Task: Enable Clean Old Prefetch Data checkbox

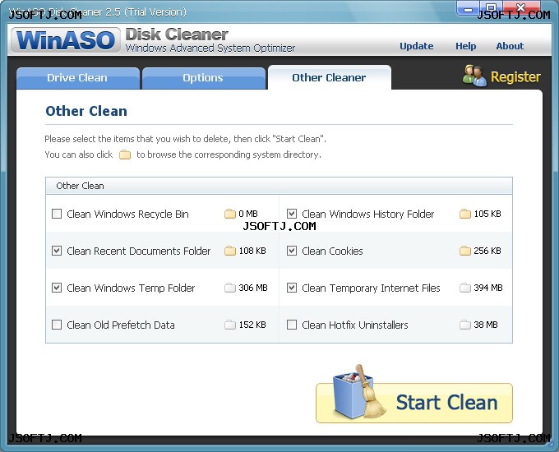Action: point(57,325)
